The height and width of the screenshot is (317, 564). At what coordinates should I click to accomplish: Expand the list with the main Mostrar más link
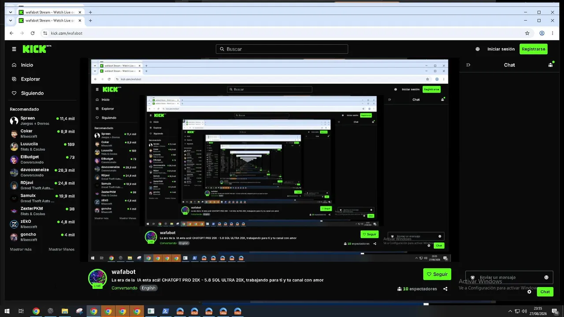[21, 249]
